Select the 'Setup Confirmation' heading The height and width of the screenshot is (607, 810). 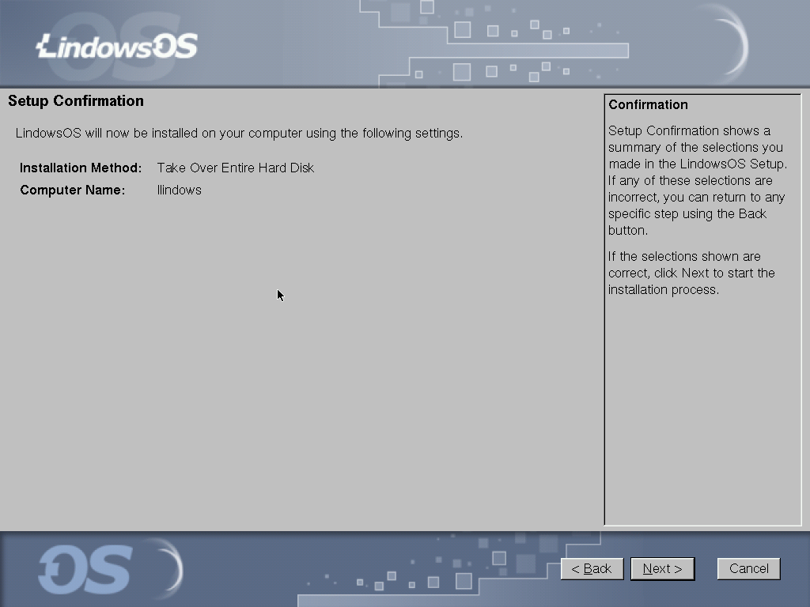76,100
